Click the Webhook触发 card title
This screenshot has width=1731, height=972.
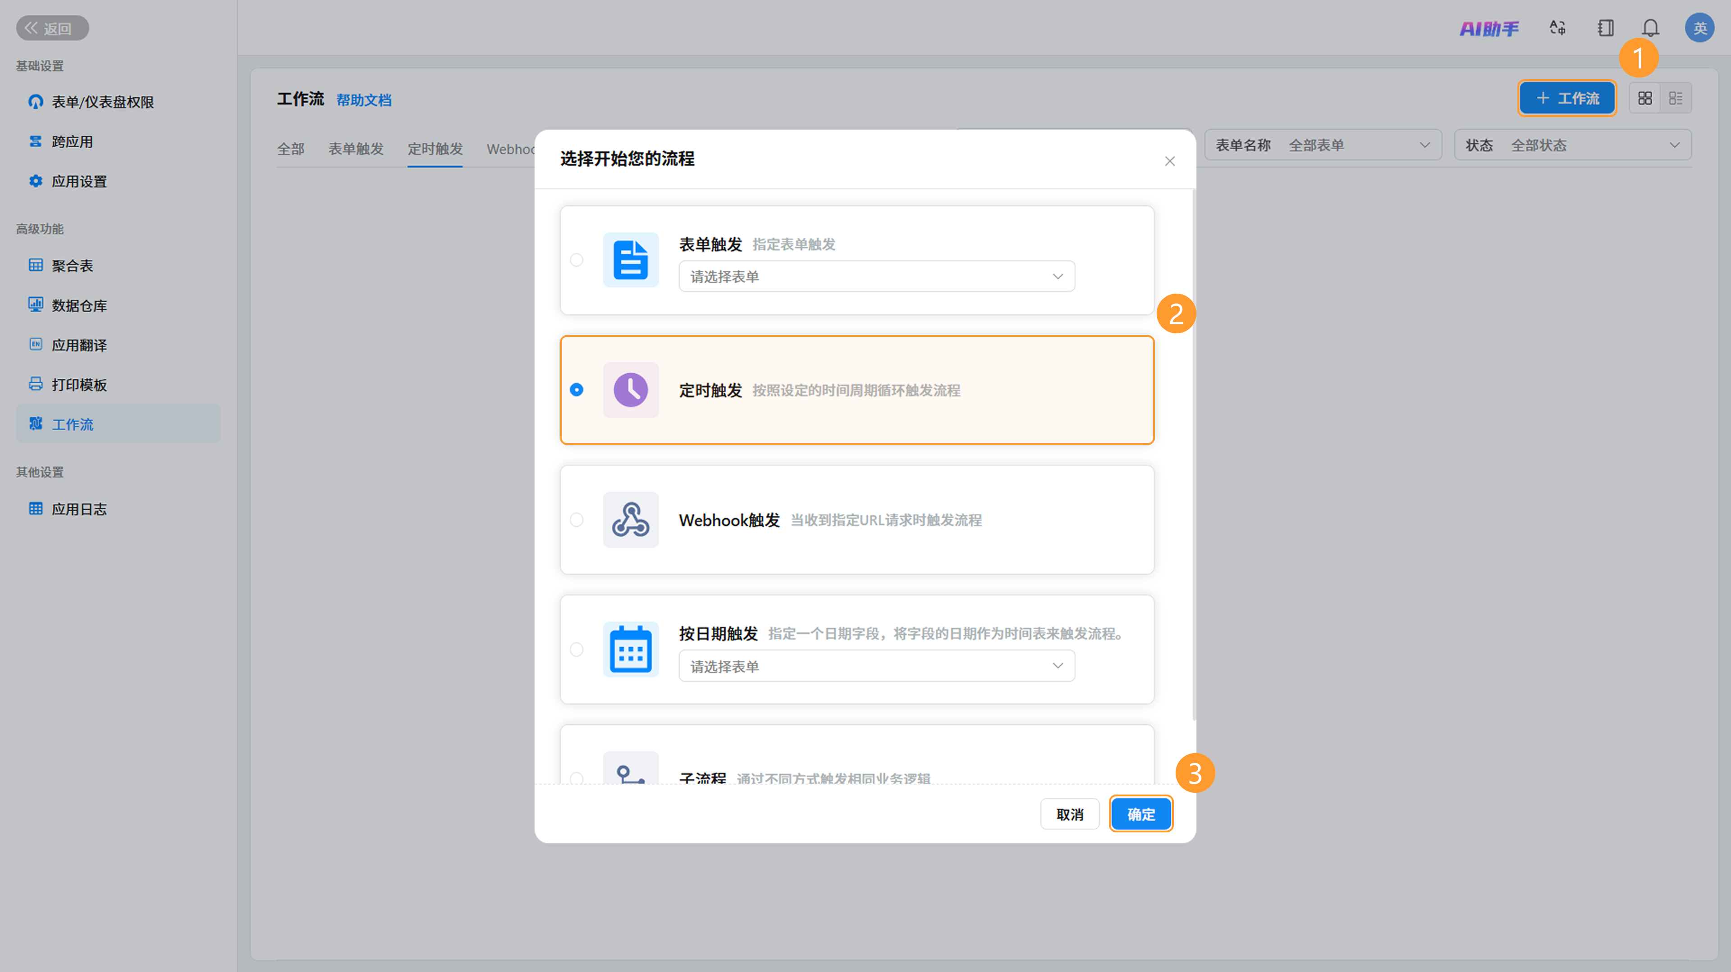pos(729,520)
